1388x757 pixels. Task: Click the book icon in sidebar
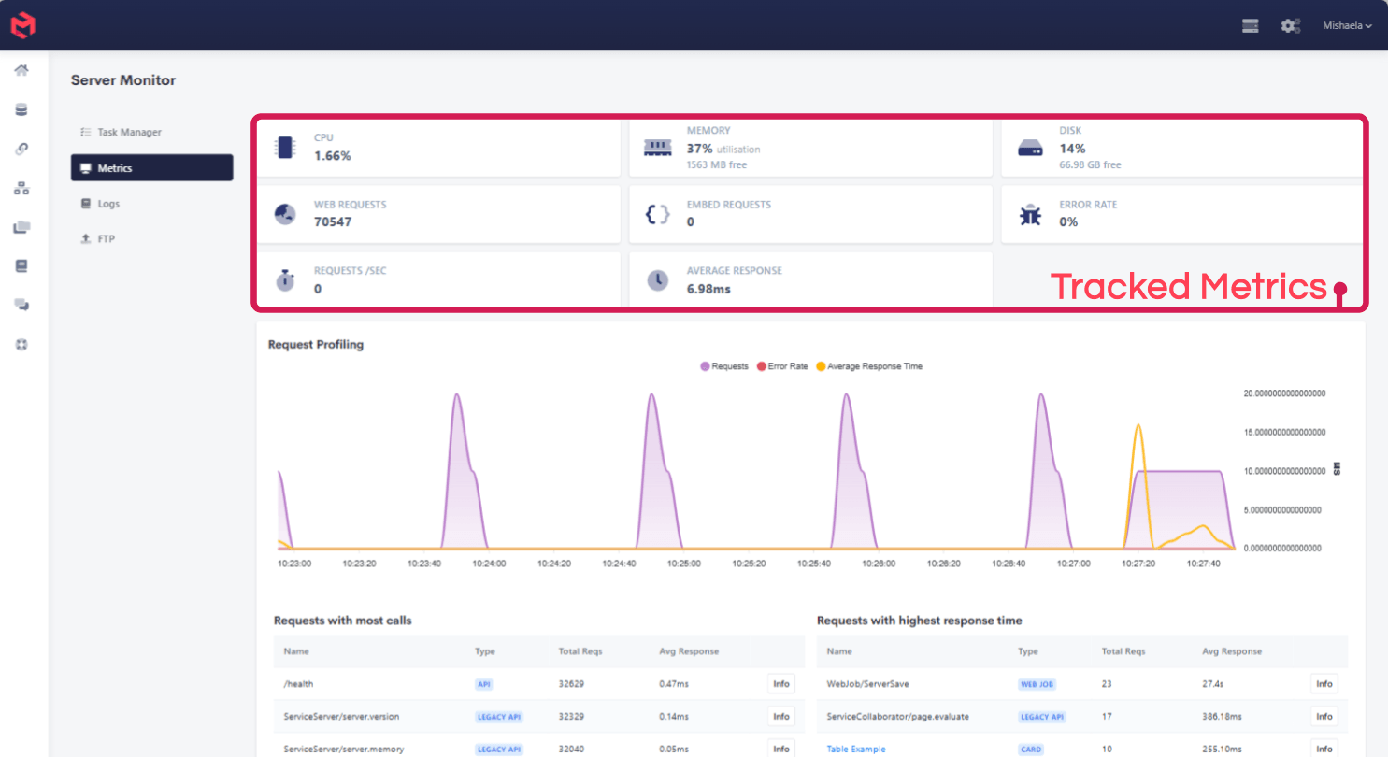pos(21,265)
